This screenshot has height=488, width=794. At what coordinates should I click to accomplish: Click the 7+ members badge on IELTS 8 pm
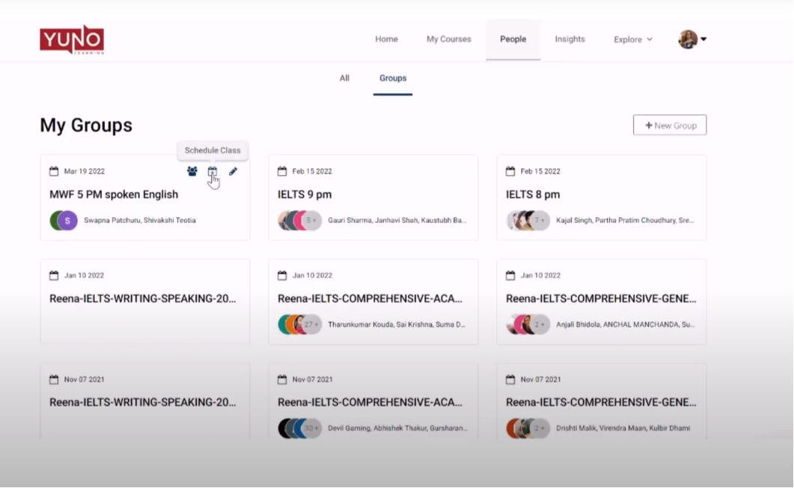point(540,221)
